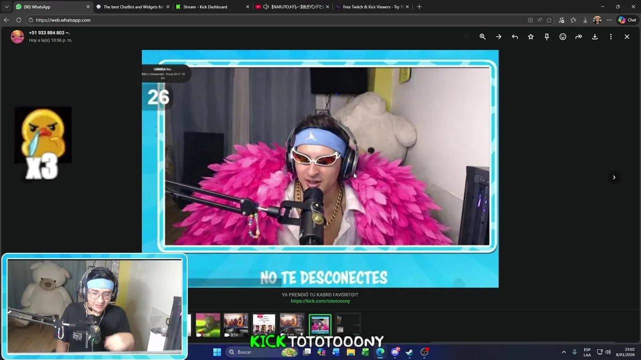This screenshot has width=641, height=360.
Task: Open the Edge profile avatar
Action: click(x=597, y=20)
